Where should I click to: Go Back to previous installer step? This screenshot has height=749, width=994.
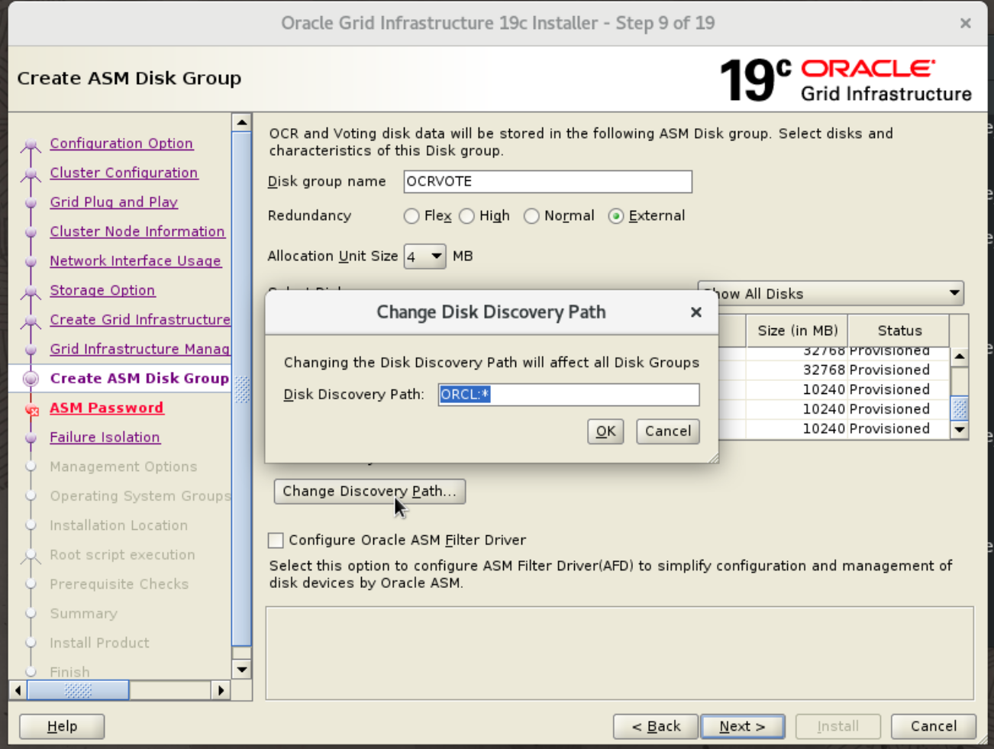(656, 726)
